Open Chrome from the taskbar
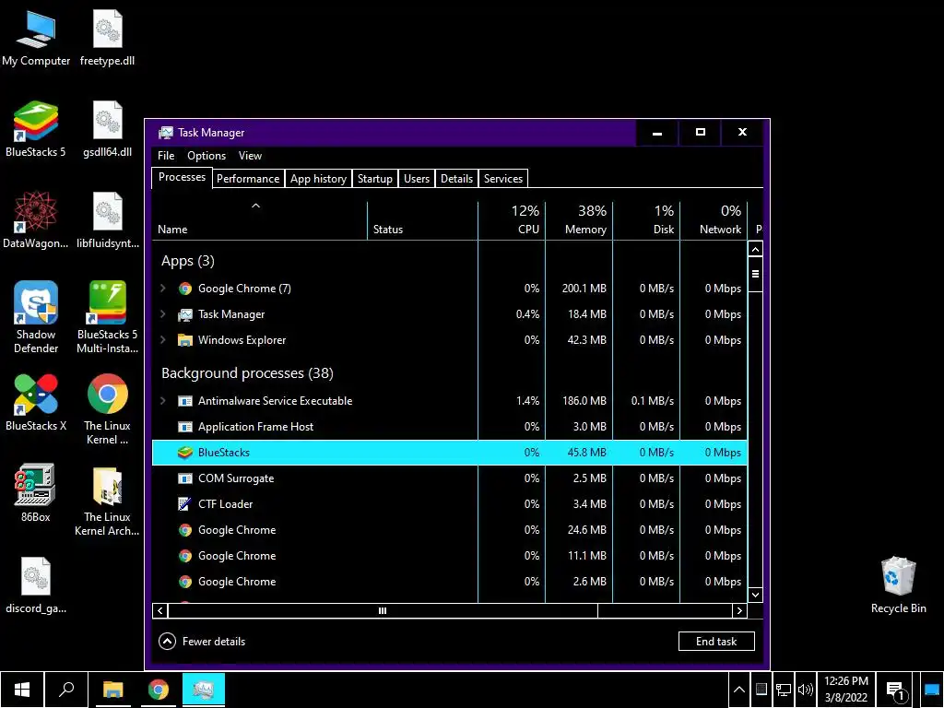The image size is (944, 708). (159, 690)
